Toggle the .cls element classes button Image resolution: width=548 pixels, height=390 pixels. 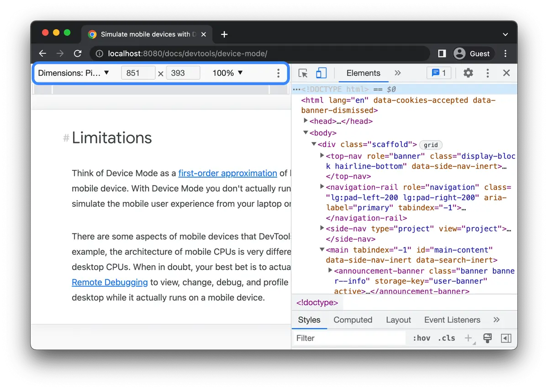pos(447,338)
